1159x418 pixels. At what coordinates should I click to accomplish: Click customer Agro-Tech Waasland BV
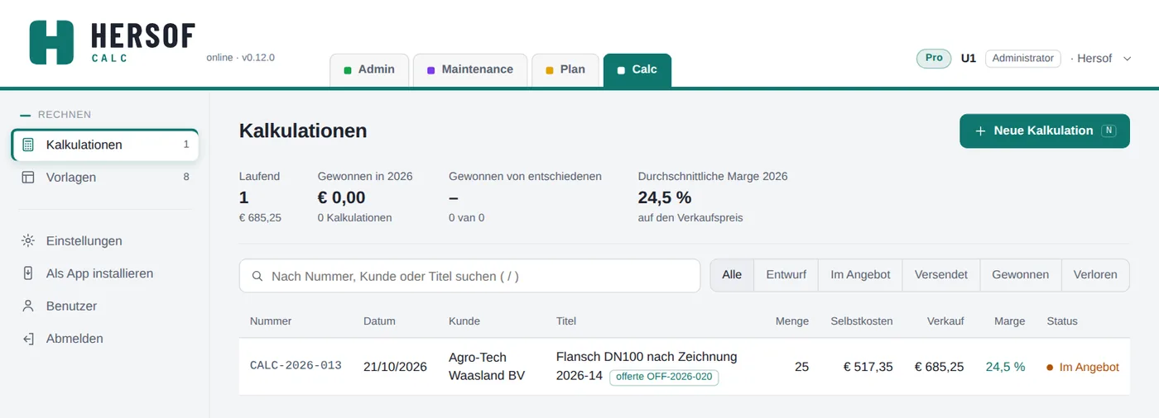pos(487,367)
